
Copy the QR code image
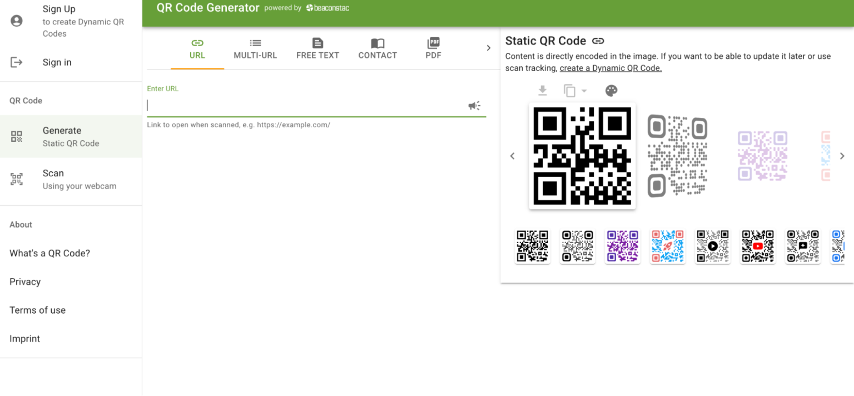point(570,90)
